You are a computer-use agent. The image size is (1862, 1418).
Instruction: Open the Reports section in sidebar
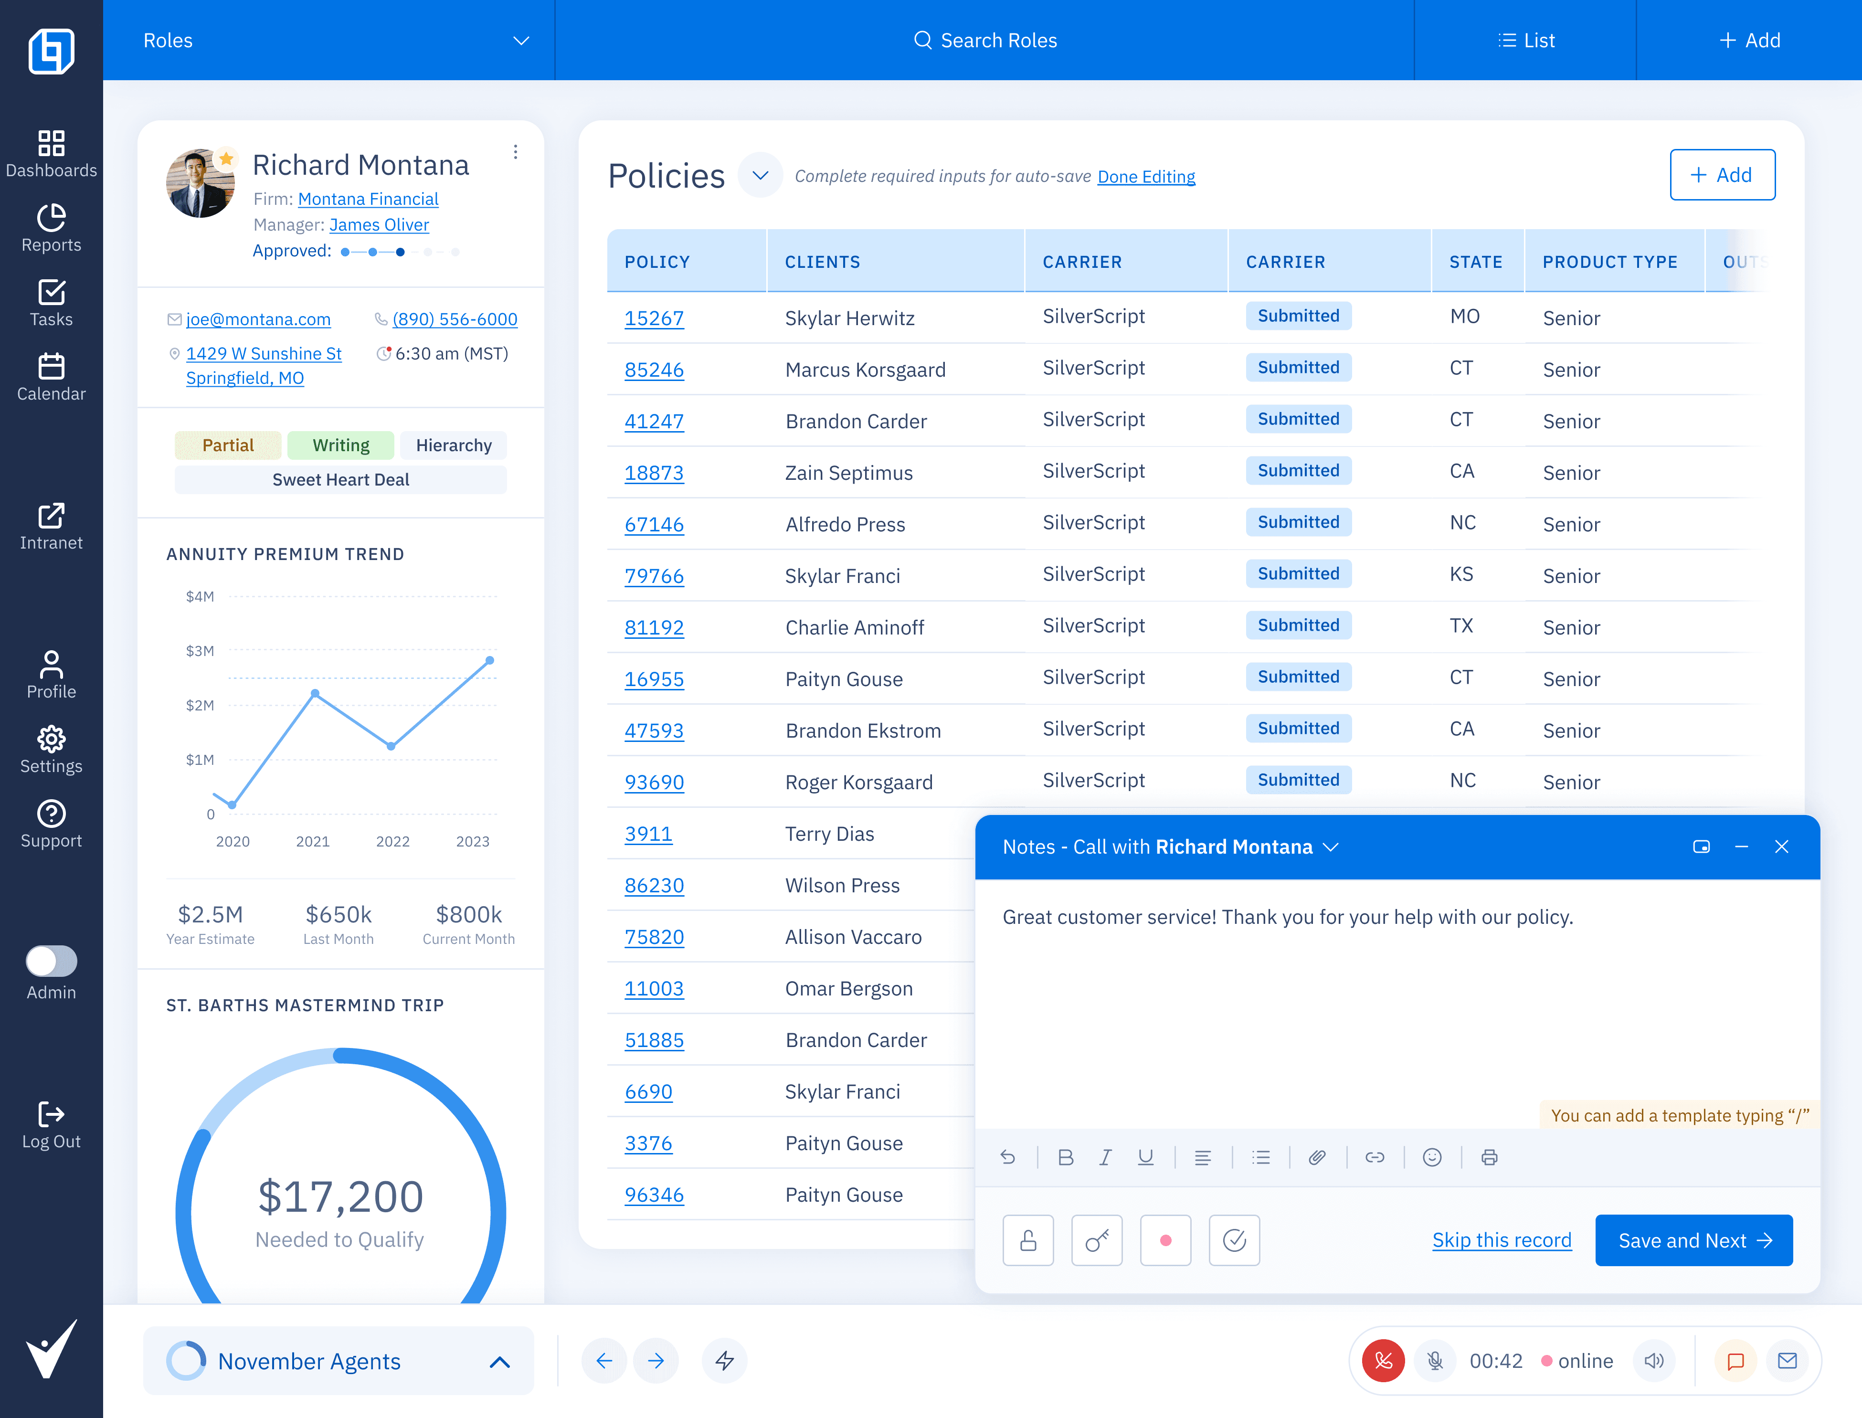pyautogui.click(x=51, y=228)
